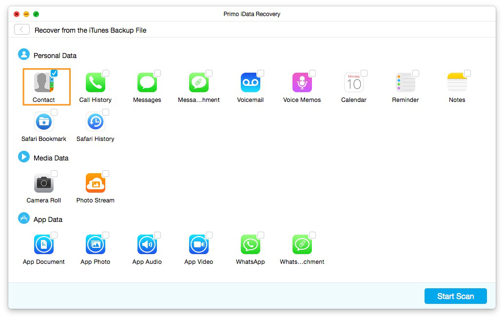The height and width of the screenshot is (319, 504).
Task: Click the 'App Data' heading text
Action: pyautogui.click(x=48, y=219)
